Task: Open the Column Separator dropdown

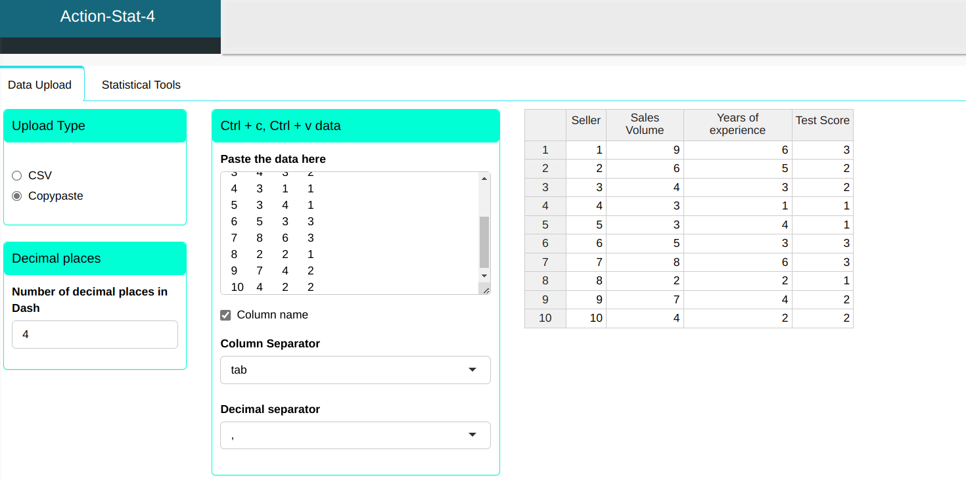Action: click(x=355, y=370)
